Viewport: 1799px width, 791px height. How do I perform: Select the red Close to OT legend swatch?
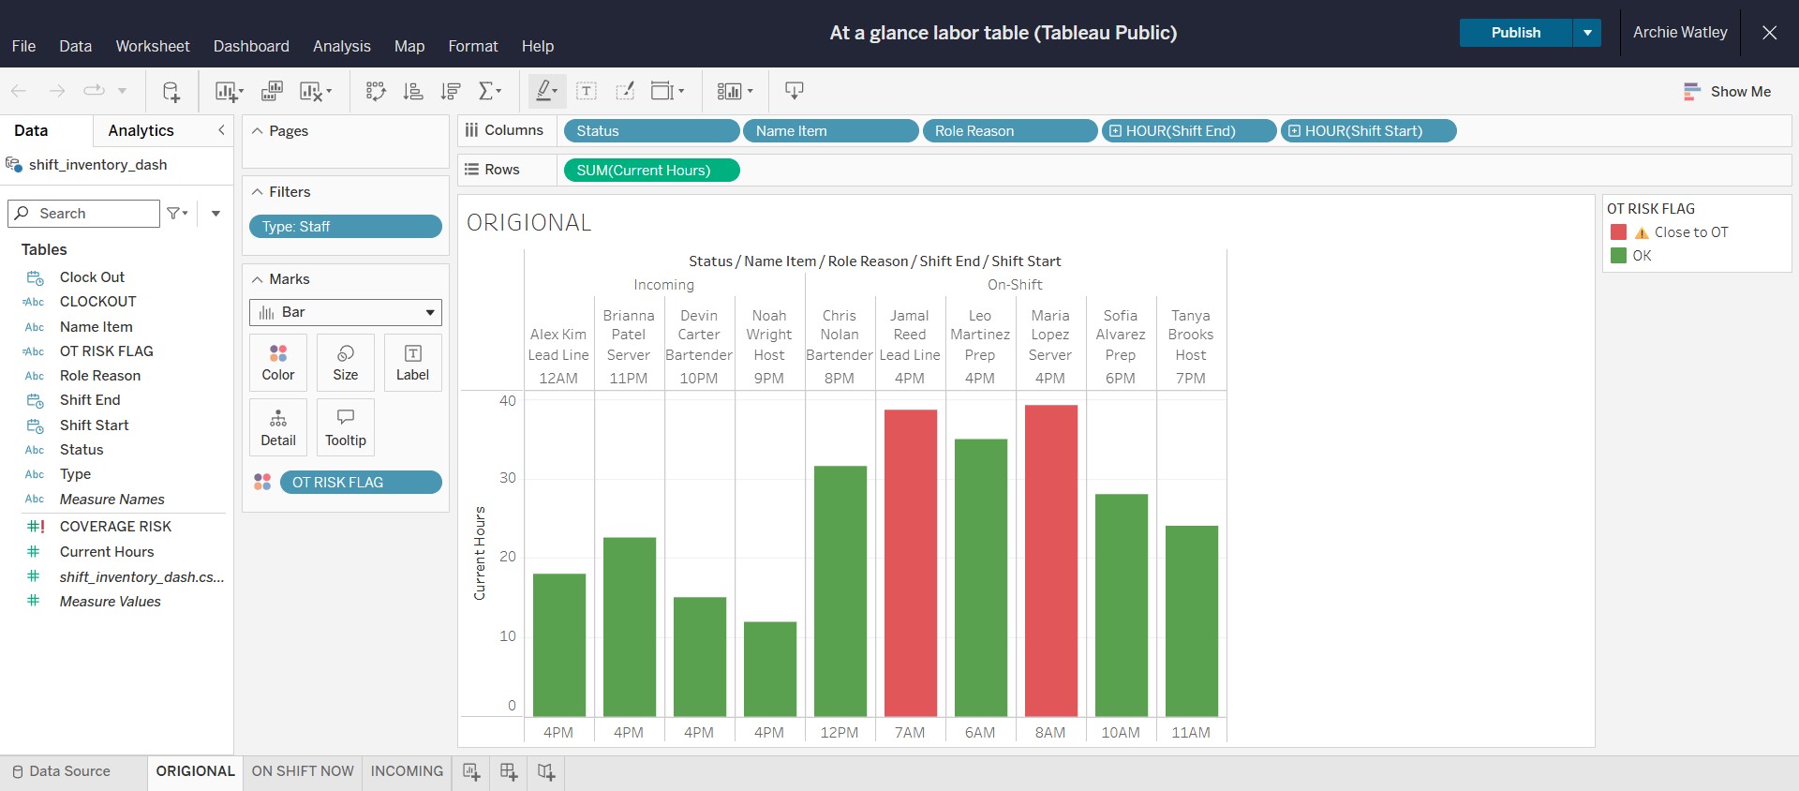[1618, 232]
